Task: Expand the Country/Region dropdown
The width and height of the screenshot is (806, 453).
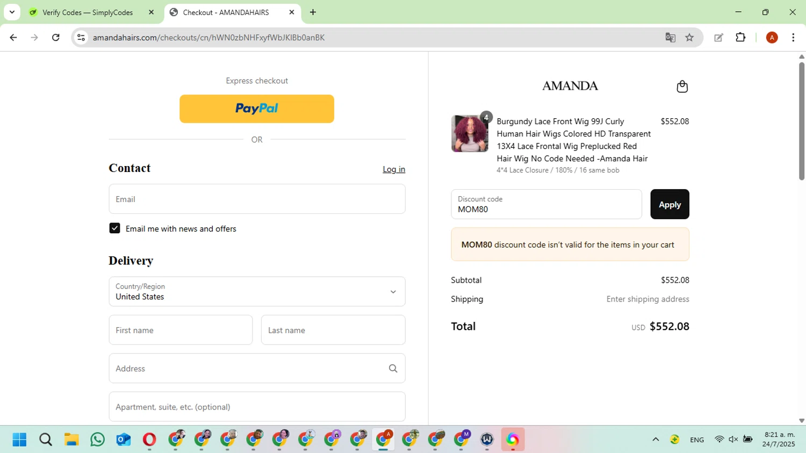Action: (x=257, y=291)
